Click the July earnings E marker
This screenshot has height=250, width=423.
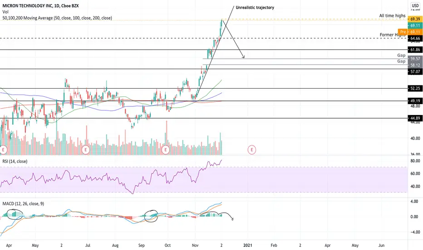(x=85, y=150)
